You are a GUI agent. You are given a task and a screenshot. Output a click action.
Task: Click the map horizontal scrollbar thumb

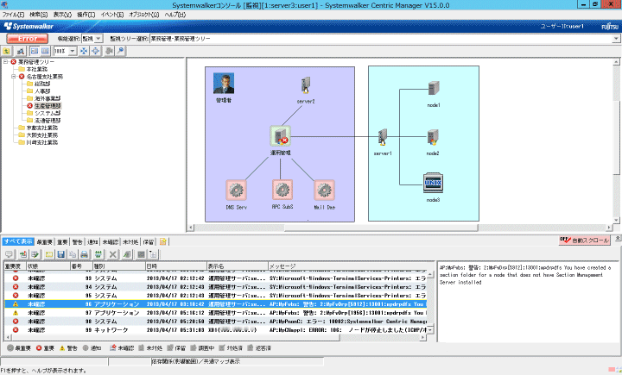pyautogui.click(x=381, y=228)
